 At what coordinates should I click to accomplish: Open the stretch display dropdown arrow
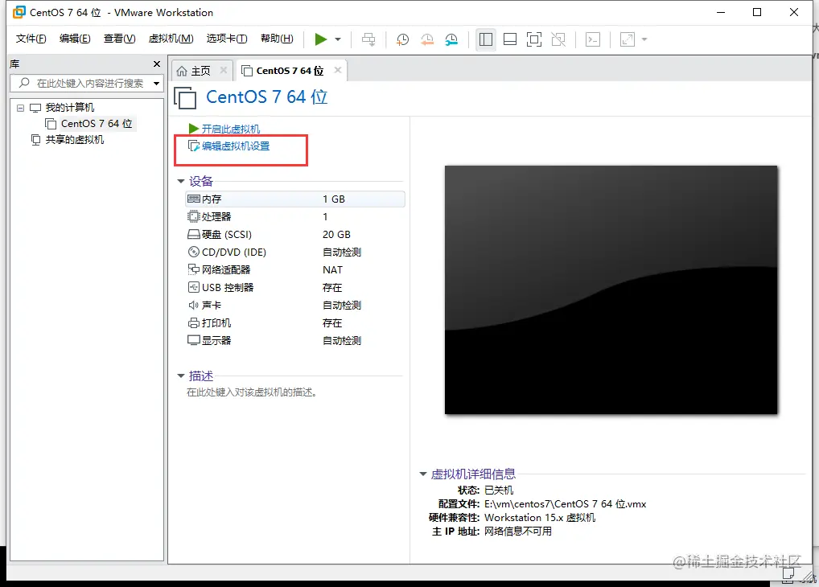[x=644, y=39]
